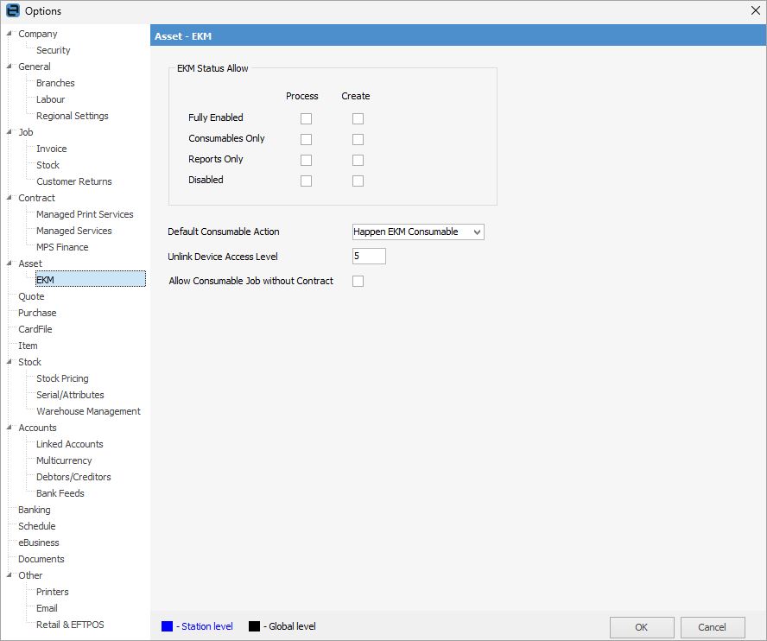Select Retail & EFTPOS option

[x=70, y=625]
